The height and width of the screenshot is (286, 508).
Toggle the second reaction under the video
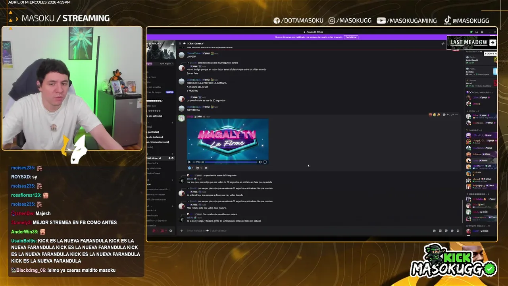[x=199, y=168]
